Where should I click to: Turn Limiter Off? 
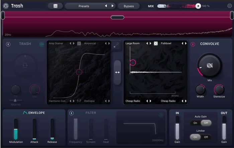pos(206,137)
